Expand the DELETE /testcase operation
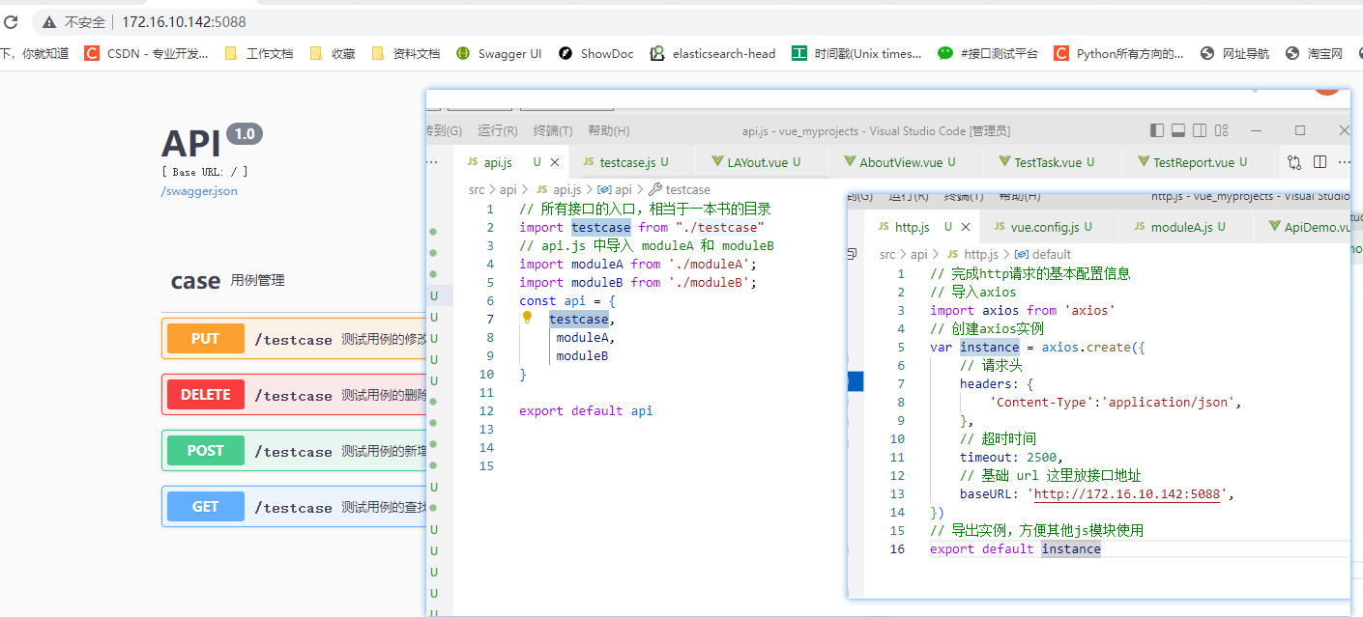 pos(294,395)
